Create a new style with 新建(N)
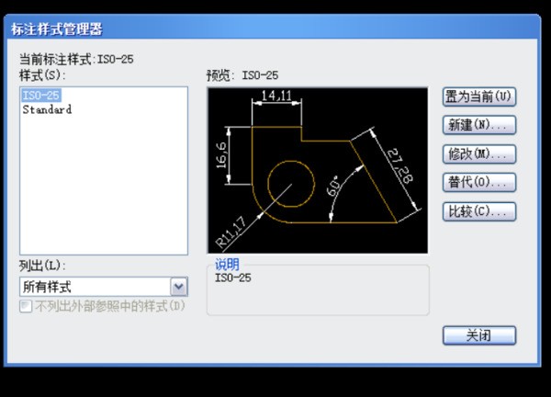Viewport: 551px width, 397px height. pos(478,125)
